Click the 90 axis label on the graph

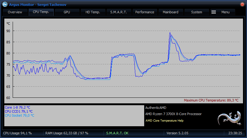pos(8,31)
